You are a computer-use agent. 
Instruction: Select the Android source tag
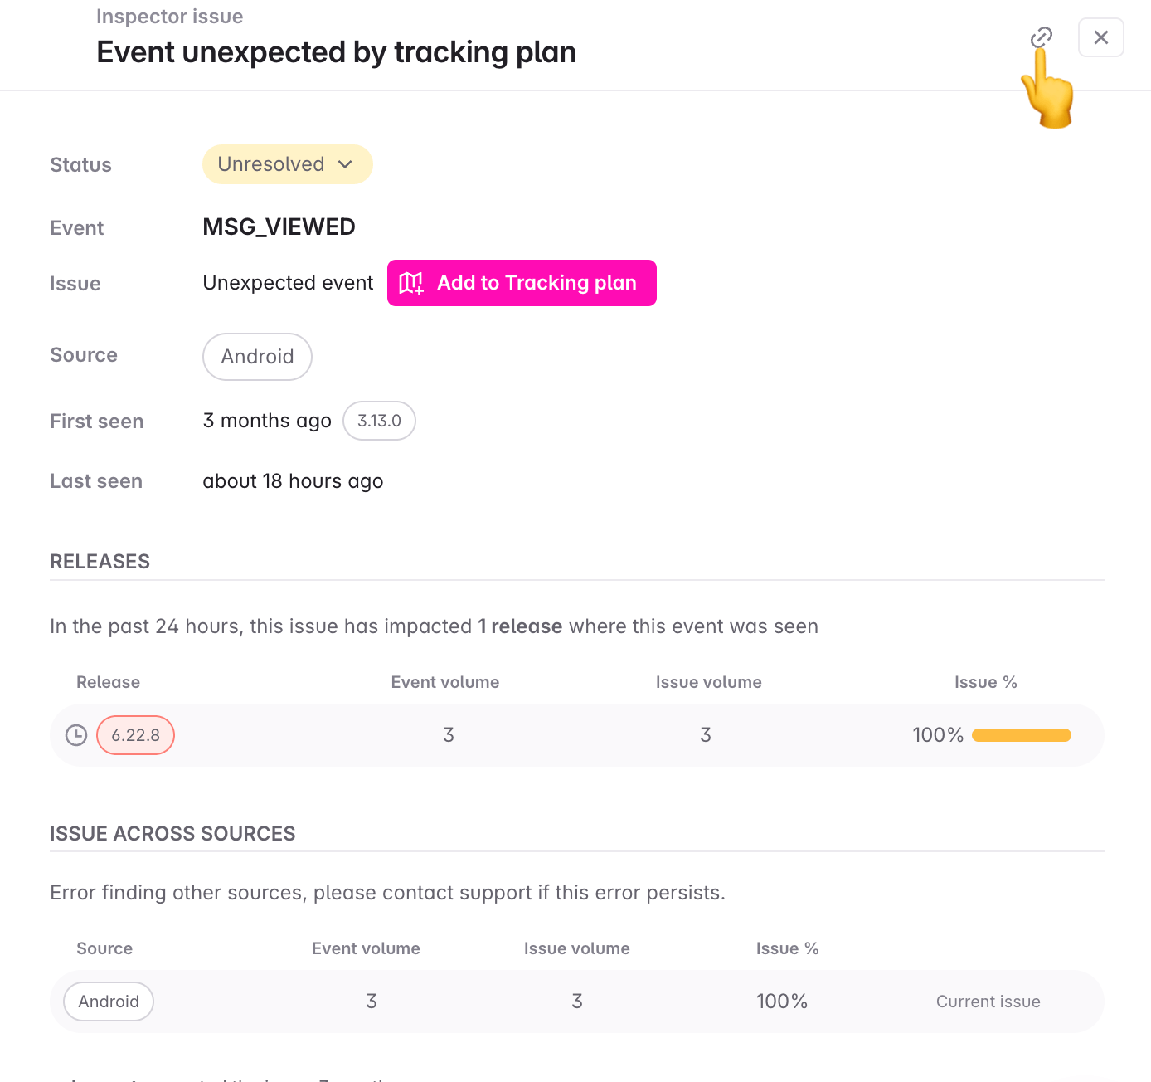257,357
